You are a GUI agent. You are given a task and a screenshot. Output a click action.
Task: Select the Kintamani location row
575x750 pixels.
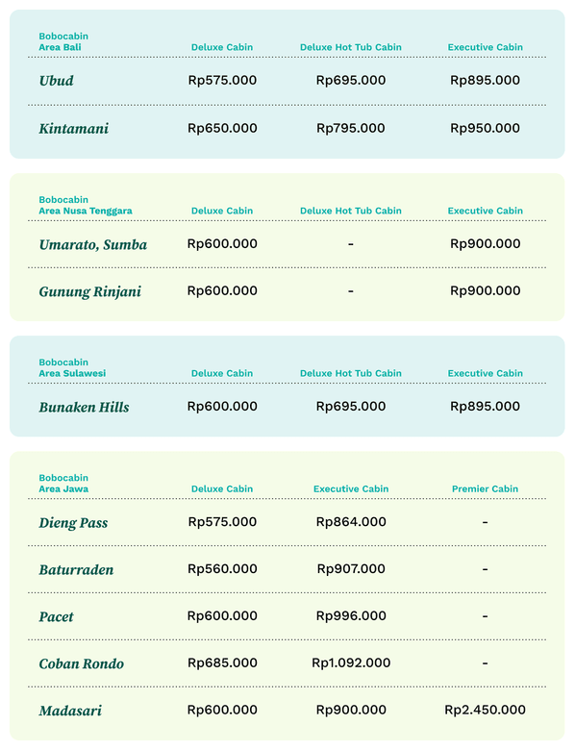[287, 128]
